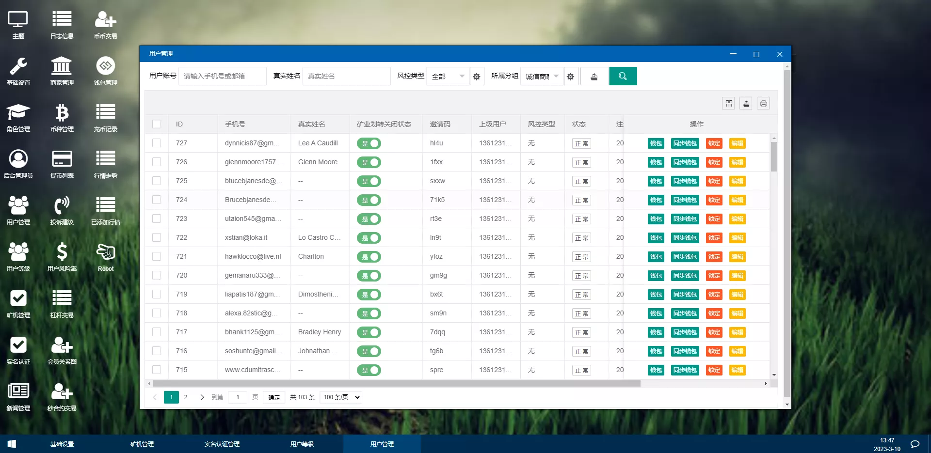Open the 商家管理 desktop icon
The image size is (931, 453).
click(62, 71)
